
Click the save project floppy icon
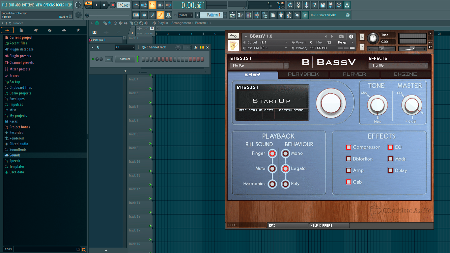click(323, 5)
